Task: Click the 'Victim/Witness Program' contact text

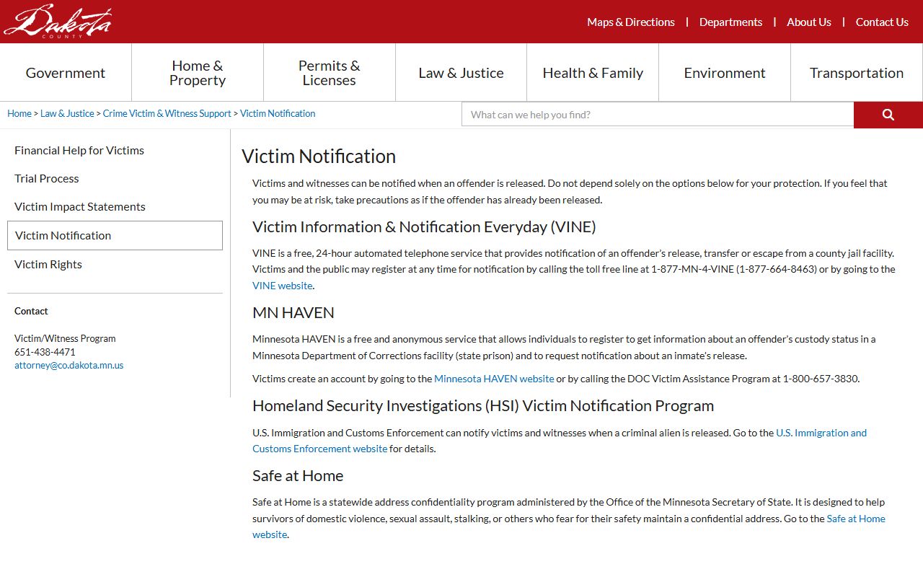Action: 65,338
